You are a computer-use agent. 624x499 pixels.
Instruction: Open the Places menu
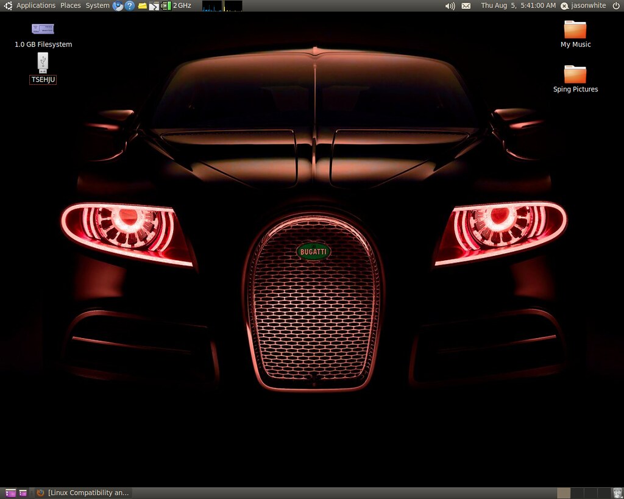71,5
